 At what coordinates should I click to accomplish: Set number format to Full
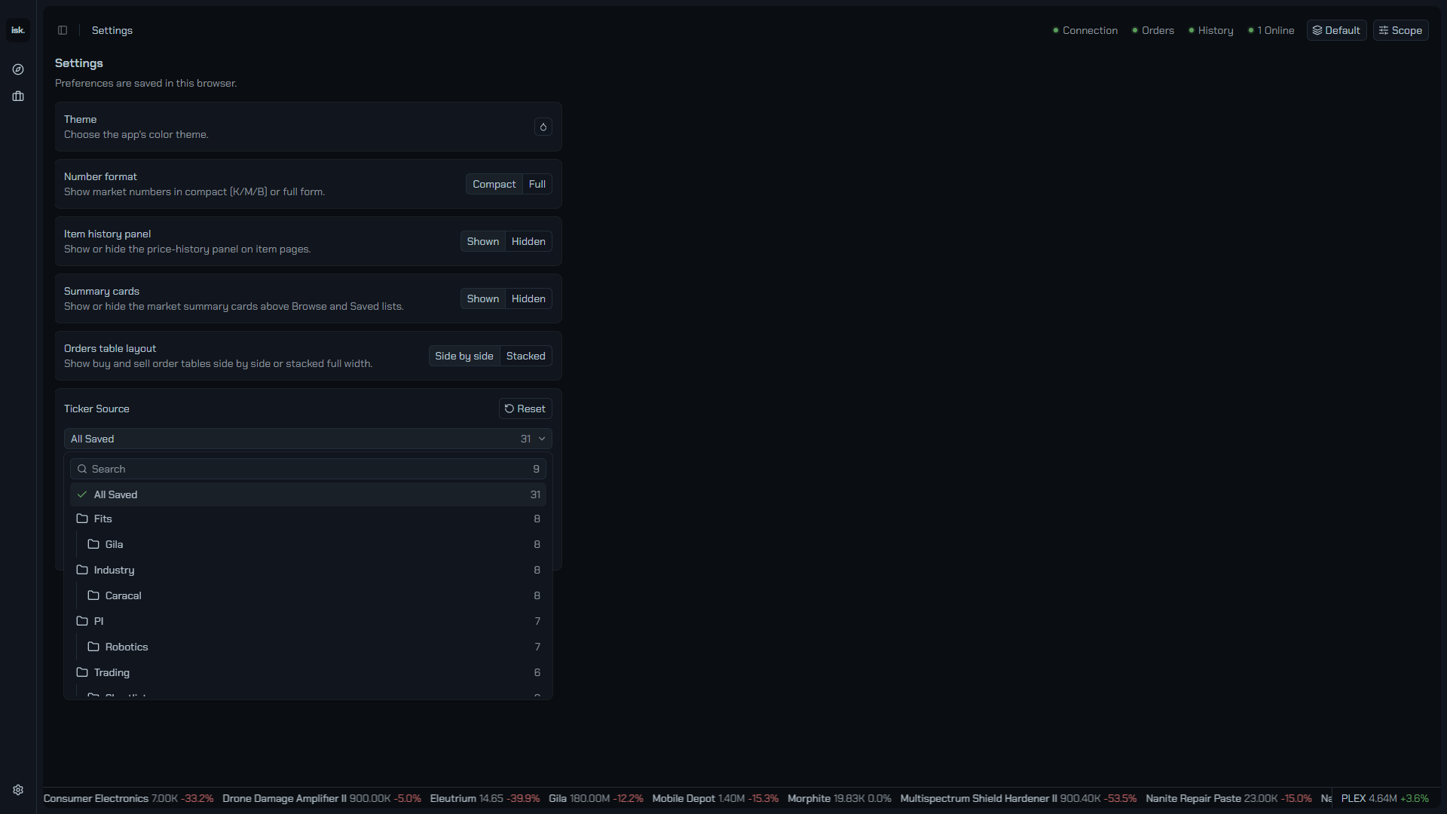[x=537, y=184]
